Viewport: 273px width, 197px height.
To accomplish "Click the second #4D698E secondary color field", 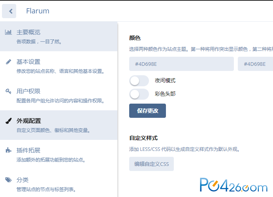I will [x=255, y=64].
